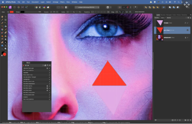Expand the quick mask options arrow
This screenshot has width=192, height=124.
111,7
